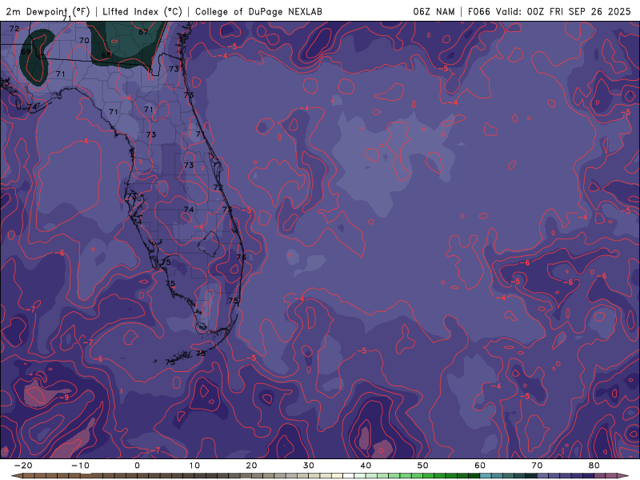Click the 'College of DuPage NEXLAB' label

pos(258,11)
